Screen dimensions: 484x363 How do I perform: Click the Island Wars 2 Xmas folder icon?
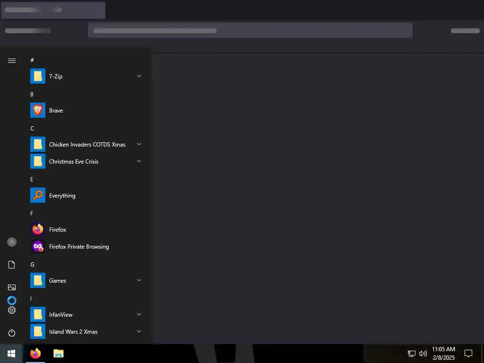click(38, 331)
